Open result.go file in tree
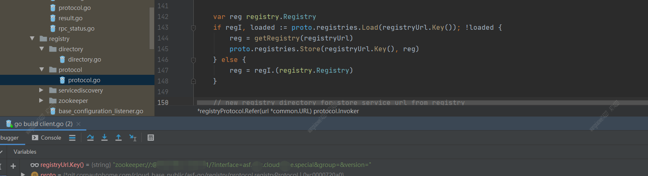The width and height of the screenshot is (648, 176). [70, 18]
